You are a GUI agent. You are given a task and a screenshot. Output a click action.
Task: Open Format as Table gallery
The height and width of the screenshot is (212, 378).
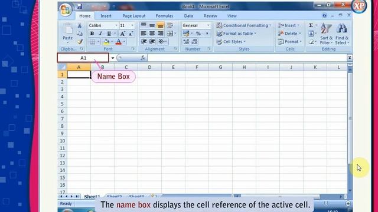[x=236, y=34]
